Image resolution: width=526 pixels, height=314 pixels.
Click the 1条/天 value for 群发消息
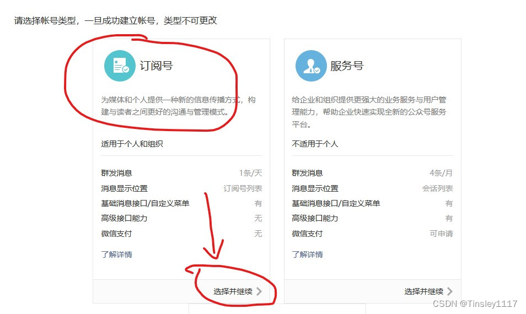point(250,173)
